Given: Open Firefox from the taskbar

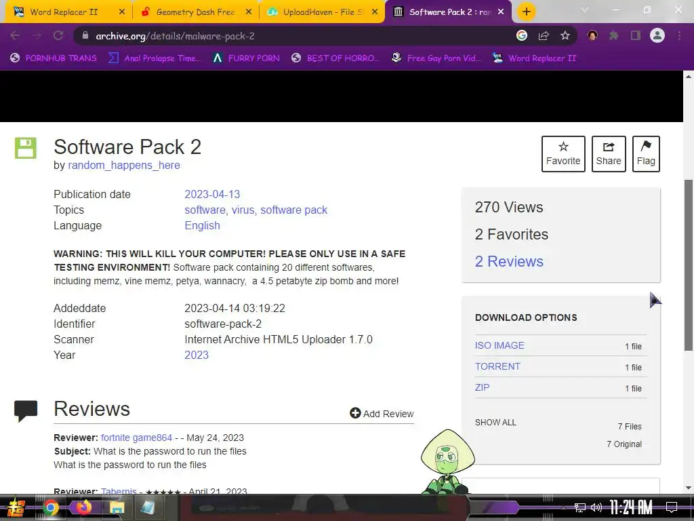Looking at the screenshot, I should 83,507.
